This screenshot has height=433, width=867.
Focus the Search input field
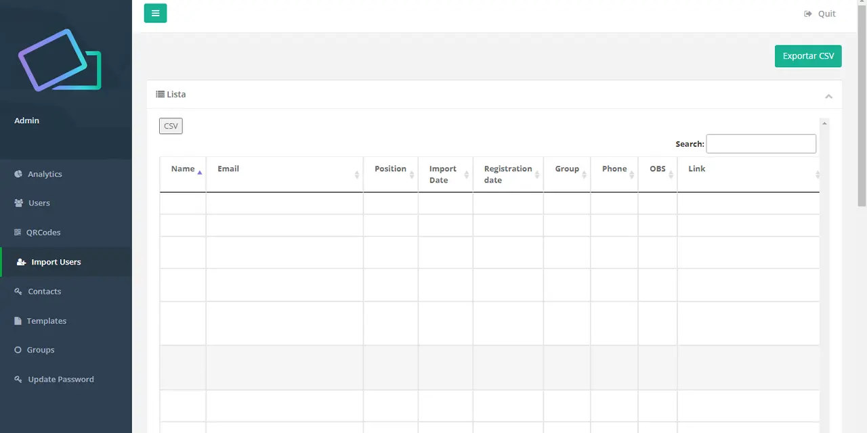(x=761, y=143)
